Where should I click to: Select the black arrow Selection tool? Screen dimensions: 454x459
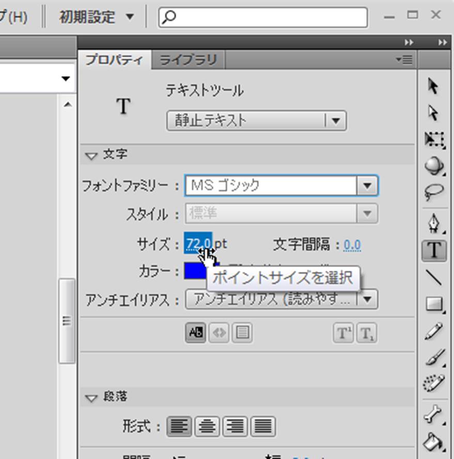pyautogui.click(x=434, y=86)
